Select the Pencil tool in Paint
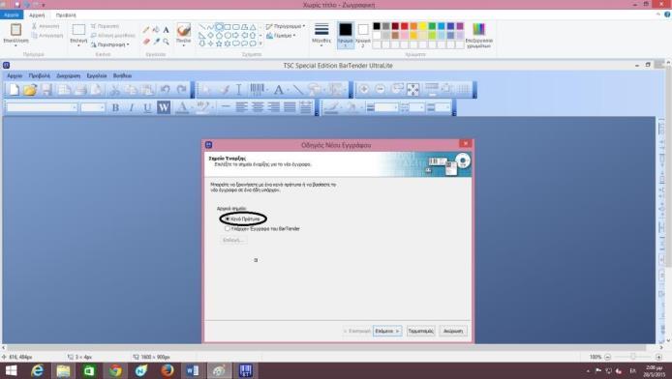 146,30
